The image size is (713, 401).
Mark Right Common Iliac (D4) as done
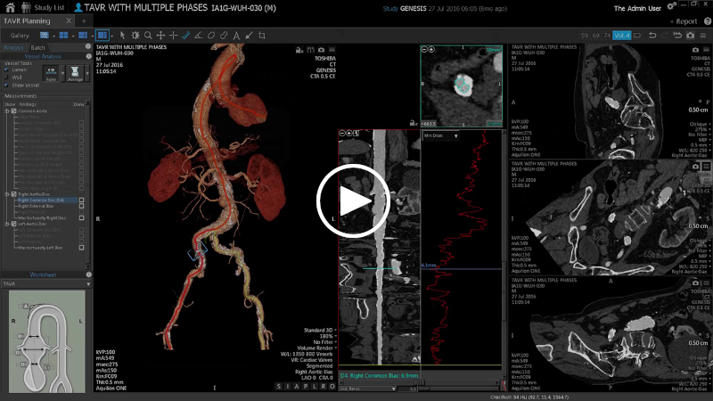[81, 200]
